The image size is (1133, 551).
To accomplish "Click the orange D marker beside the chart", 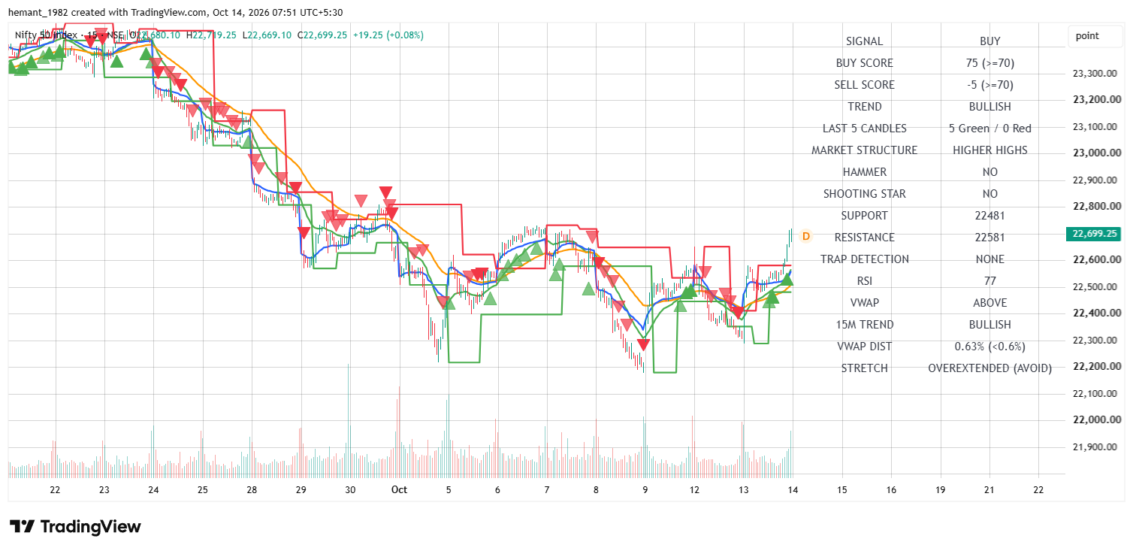I will (805, 237).
